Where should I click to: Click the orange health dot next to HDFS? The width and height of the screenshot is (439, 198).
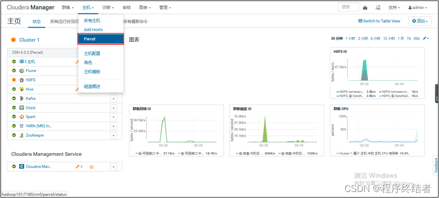[x=14, y=80]
